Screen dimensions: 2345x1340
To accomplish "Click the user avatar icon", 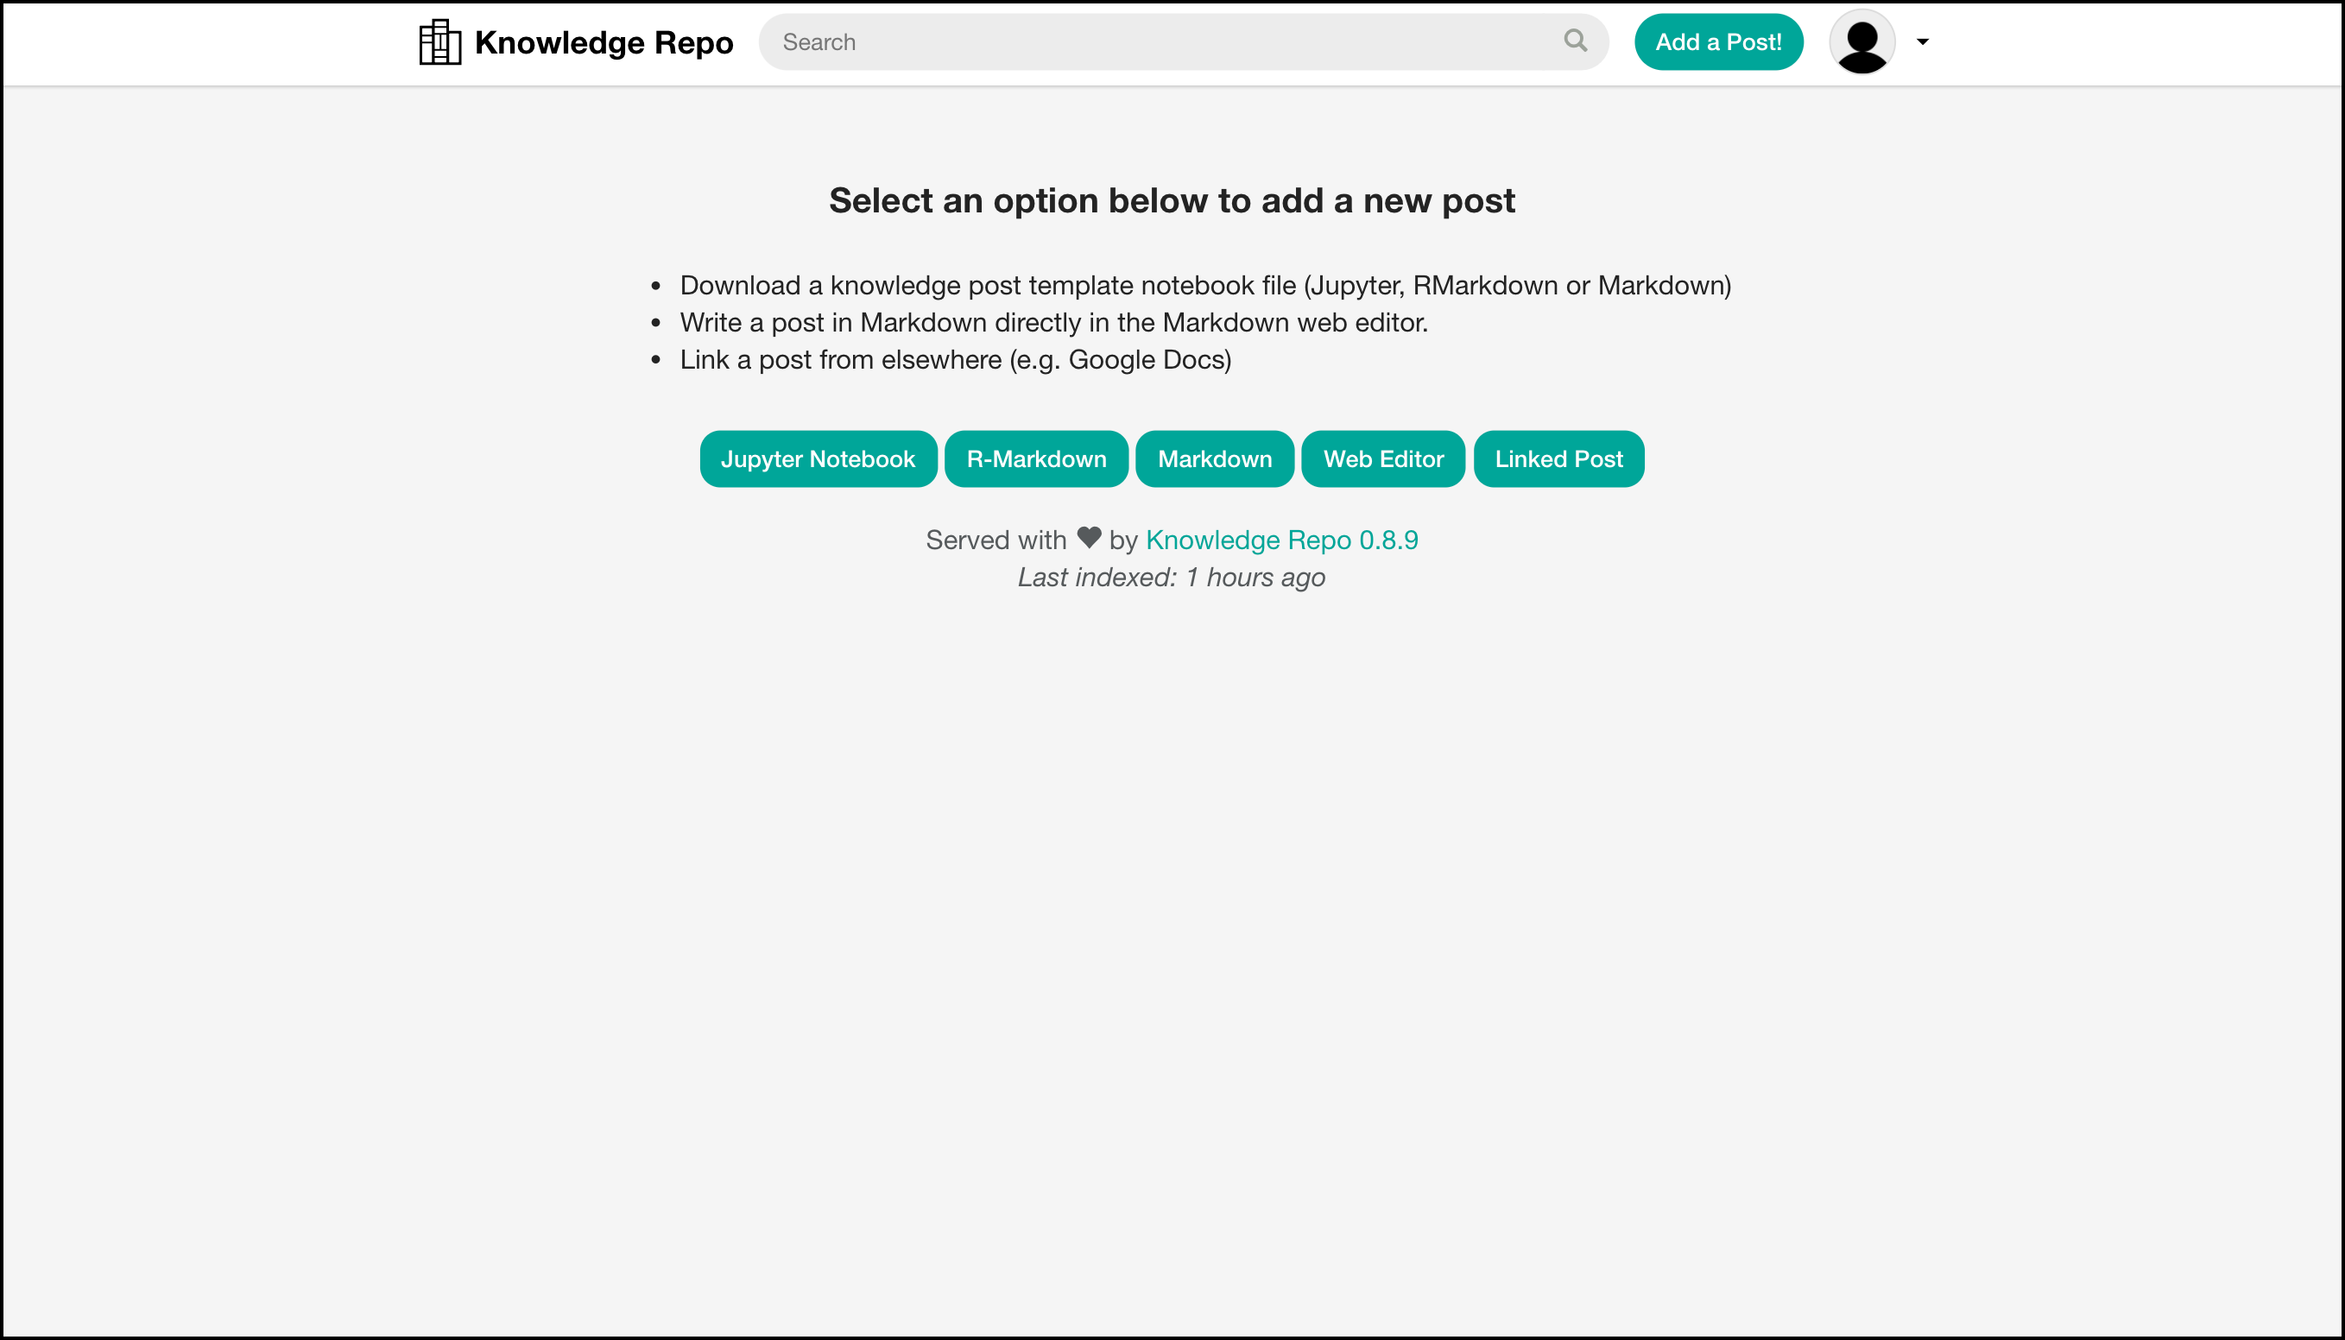I will [1861, 42].
